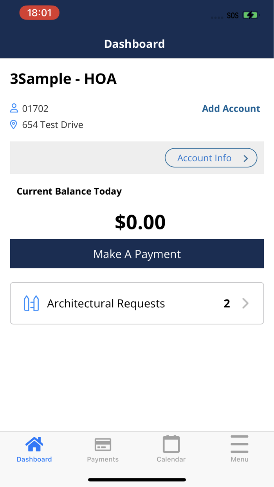Open the Calendar icon in bottom bar

(171, 444)
